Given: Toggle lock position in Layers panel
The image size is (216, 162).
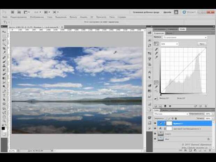Looking at the screenshot, I should [172, 118].
